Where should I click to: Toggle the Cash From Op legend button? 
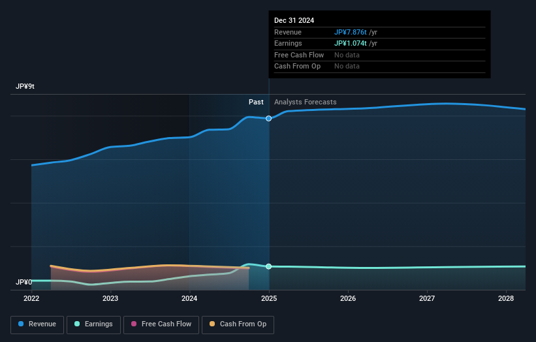(x=238, y=324)
